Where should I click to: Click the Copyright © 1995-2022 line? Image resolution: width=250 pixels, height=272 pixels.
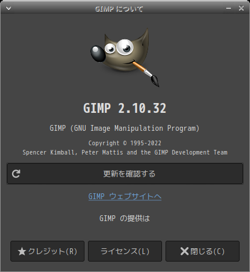click(x=125, y=143)
